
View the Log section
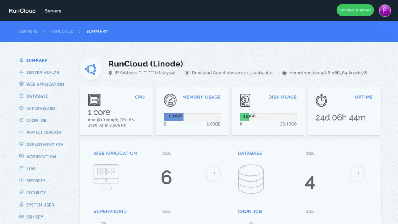coord(30,169)
